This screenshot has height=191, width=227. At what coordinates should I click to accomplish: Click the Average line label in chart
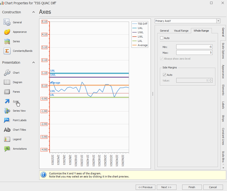[x=55, y=83]
